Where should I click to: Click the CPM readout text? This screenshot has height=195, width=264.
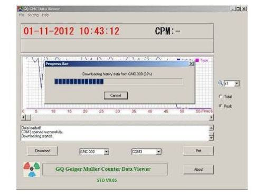point(168,31)
